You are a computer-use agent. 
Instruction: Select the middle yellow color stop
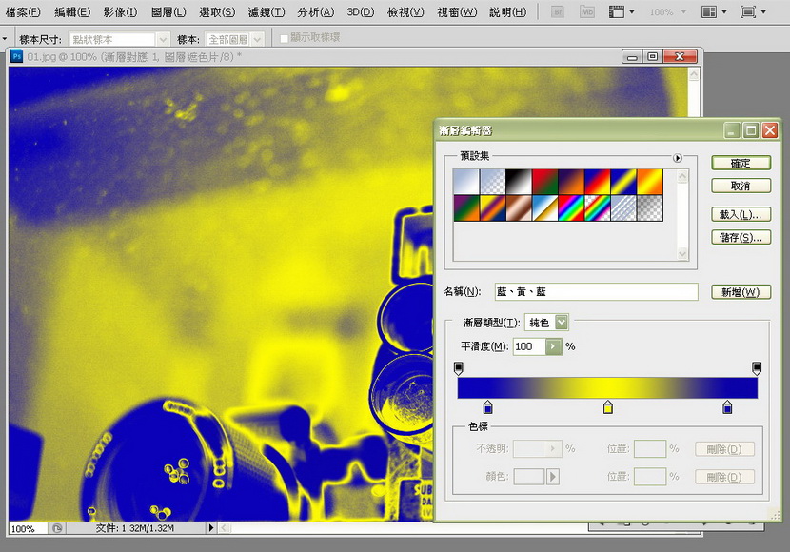608,407
